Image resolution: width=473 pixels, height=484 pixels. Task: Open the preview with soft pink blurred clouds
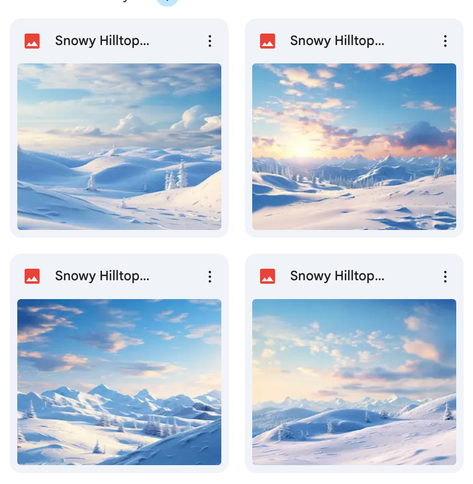[354, 382]
